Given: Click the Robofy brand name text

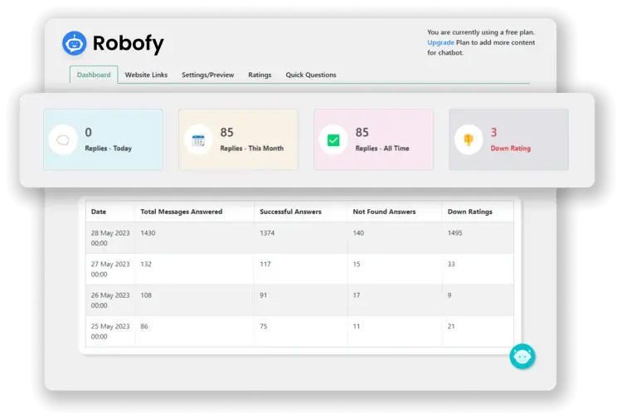Looking at the screenshot, I should pyautogui.click(x=128, y=43).
